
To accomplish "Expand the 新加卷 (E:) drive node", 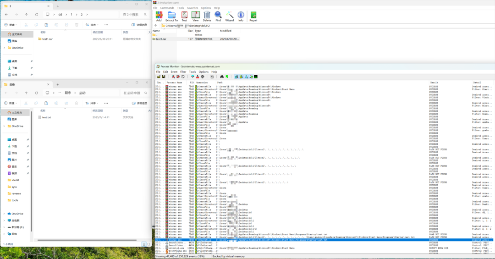I will point(4,227).
